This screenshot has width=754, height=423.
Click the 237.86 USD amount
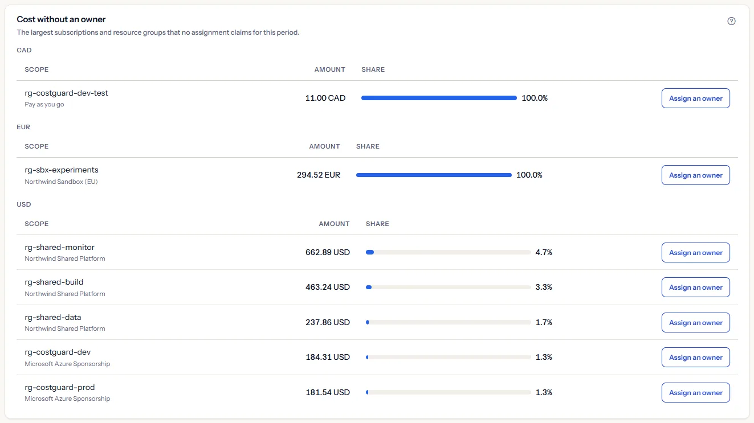(x=328, y=322)
